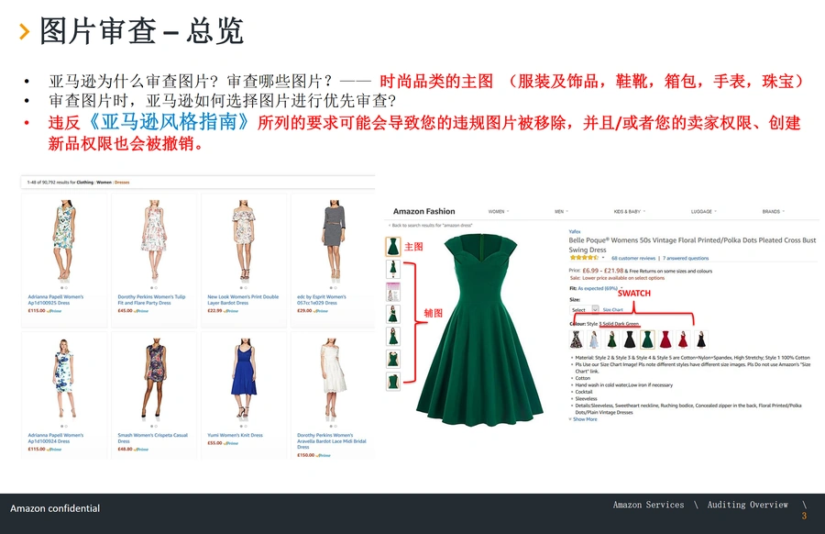Click the 《亚马逊风格指南》 blue link text
The width and height of the screenshot is (825, 534).
(x=168, y=122)
